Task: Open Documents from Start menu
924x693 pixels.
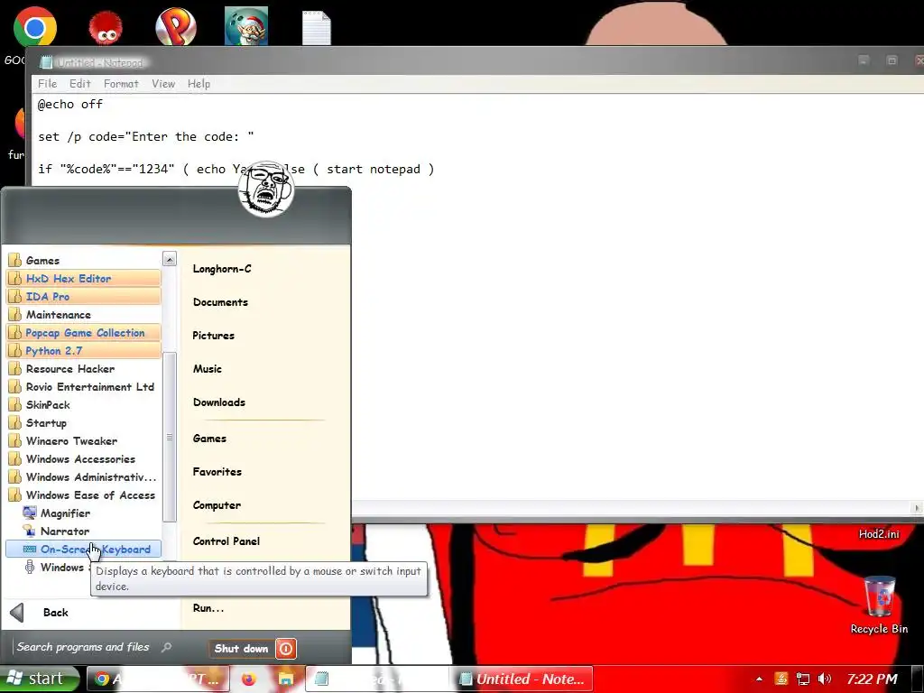Action: (x=220, y=302)
